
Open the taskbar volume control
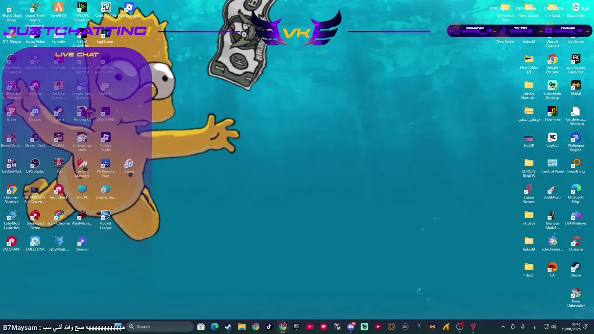click(554, 327)
